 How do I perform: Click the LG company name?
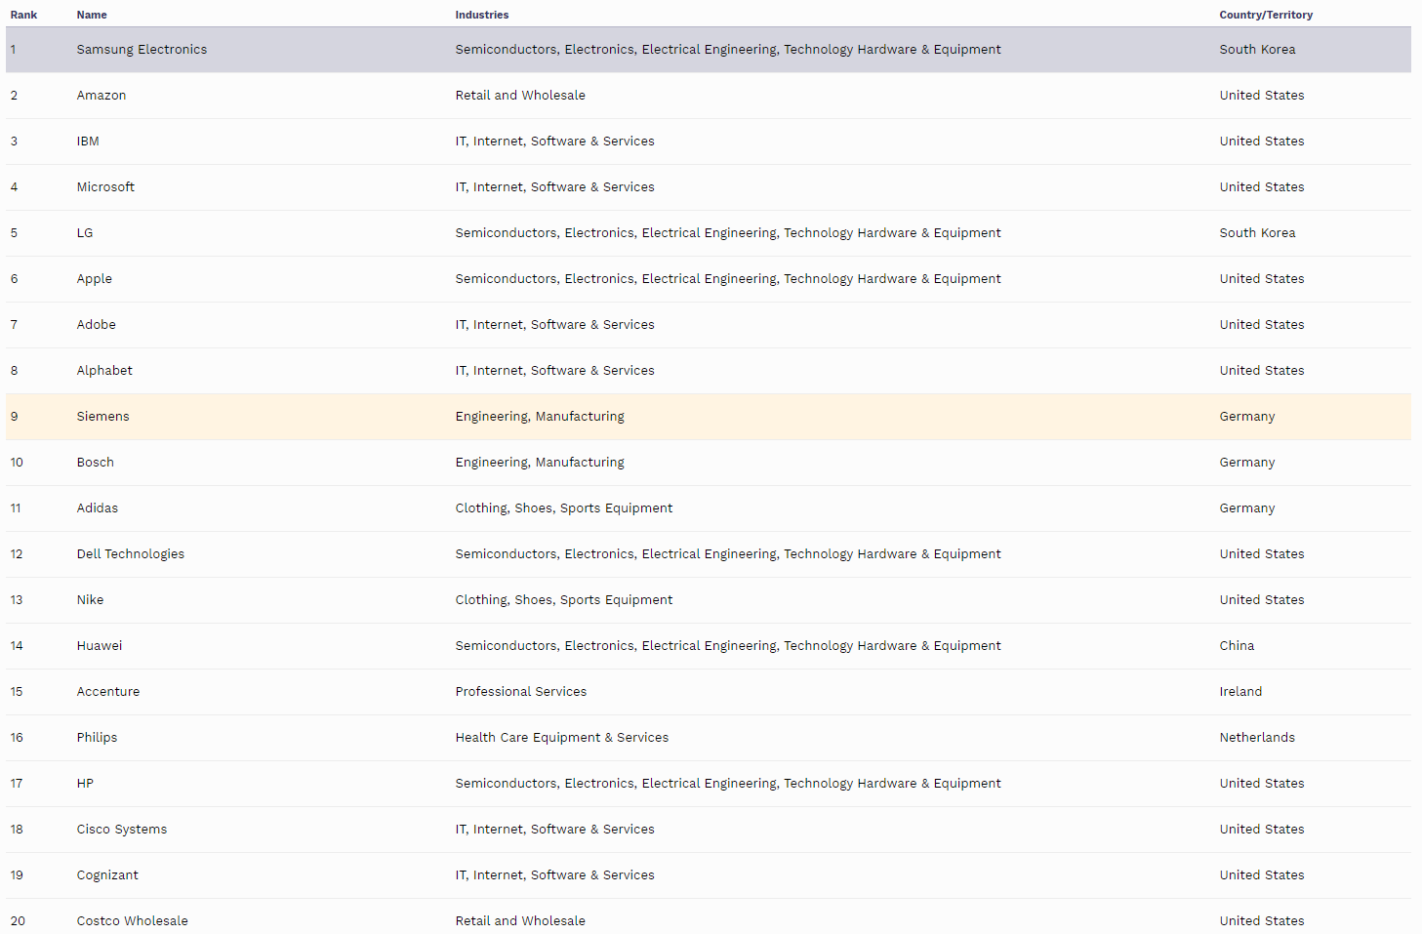pyautogui.click(x=85, y=233)
